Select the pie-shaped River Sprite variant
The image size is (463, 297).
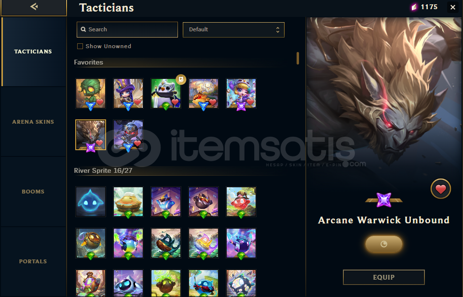click(128, 202)
